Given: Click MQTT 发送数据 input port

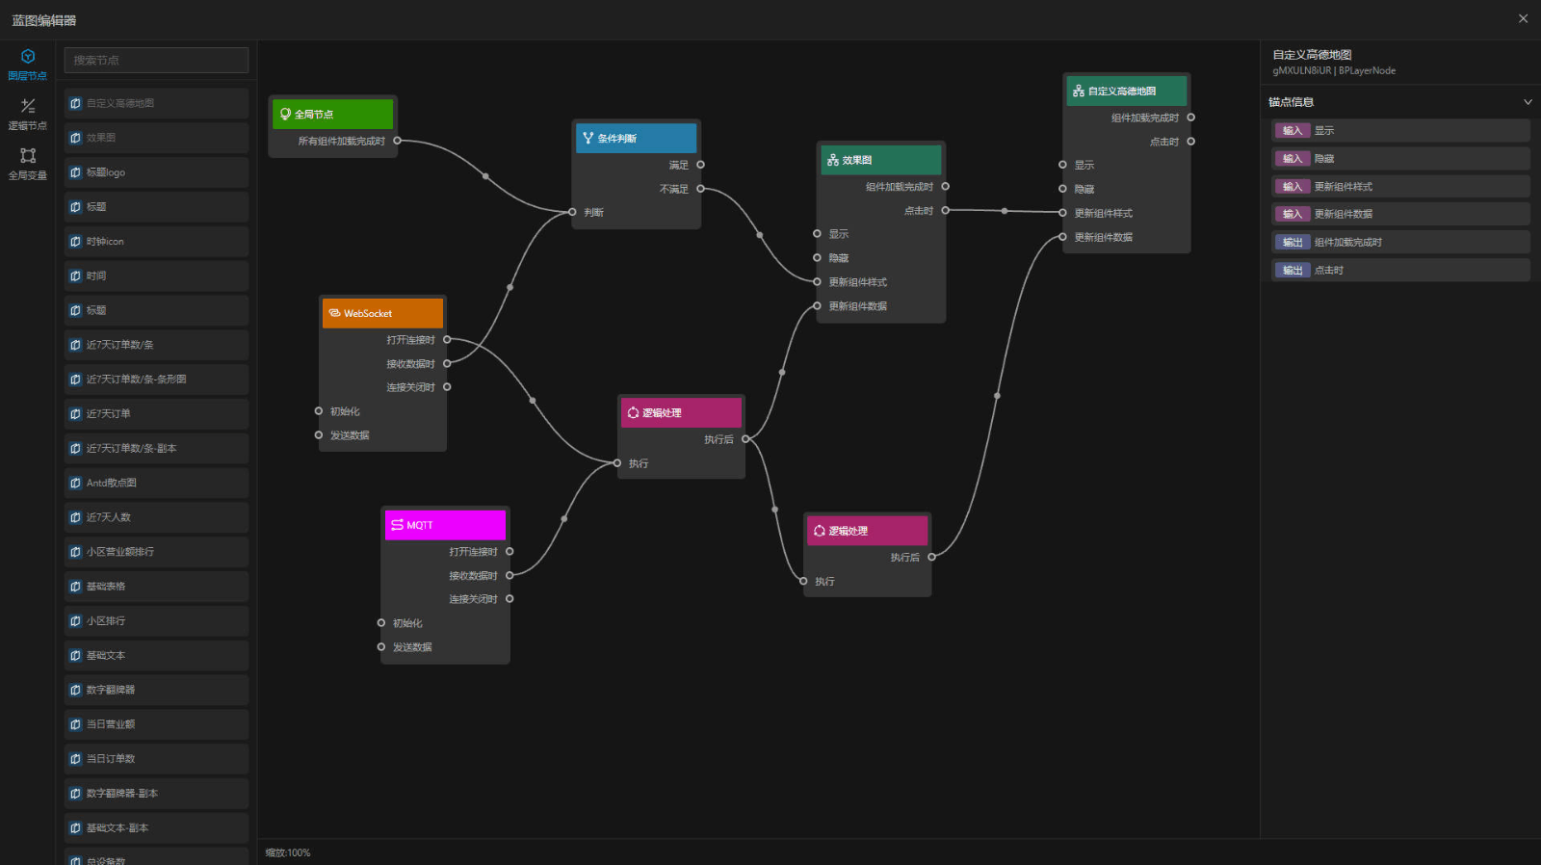Looking at the screenshot, I should click(381, 646).
